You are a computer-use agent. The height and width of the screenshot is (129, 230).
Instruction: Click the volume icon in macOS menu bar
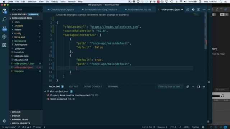pyautogui.click(x=185, y=1)
